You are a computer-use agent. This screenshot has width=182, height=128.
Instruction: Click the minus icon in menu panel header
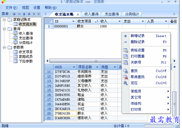tap(19, 14)
